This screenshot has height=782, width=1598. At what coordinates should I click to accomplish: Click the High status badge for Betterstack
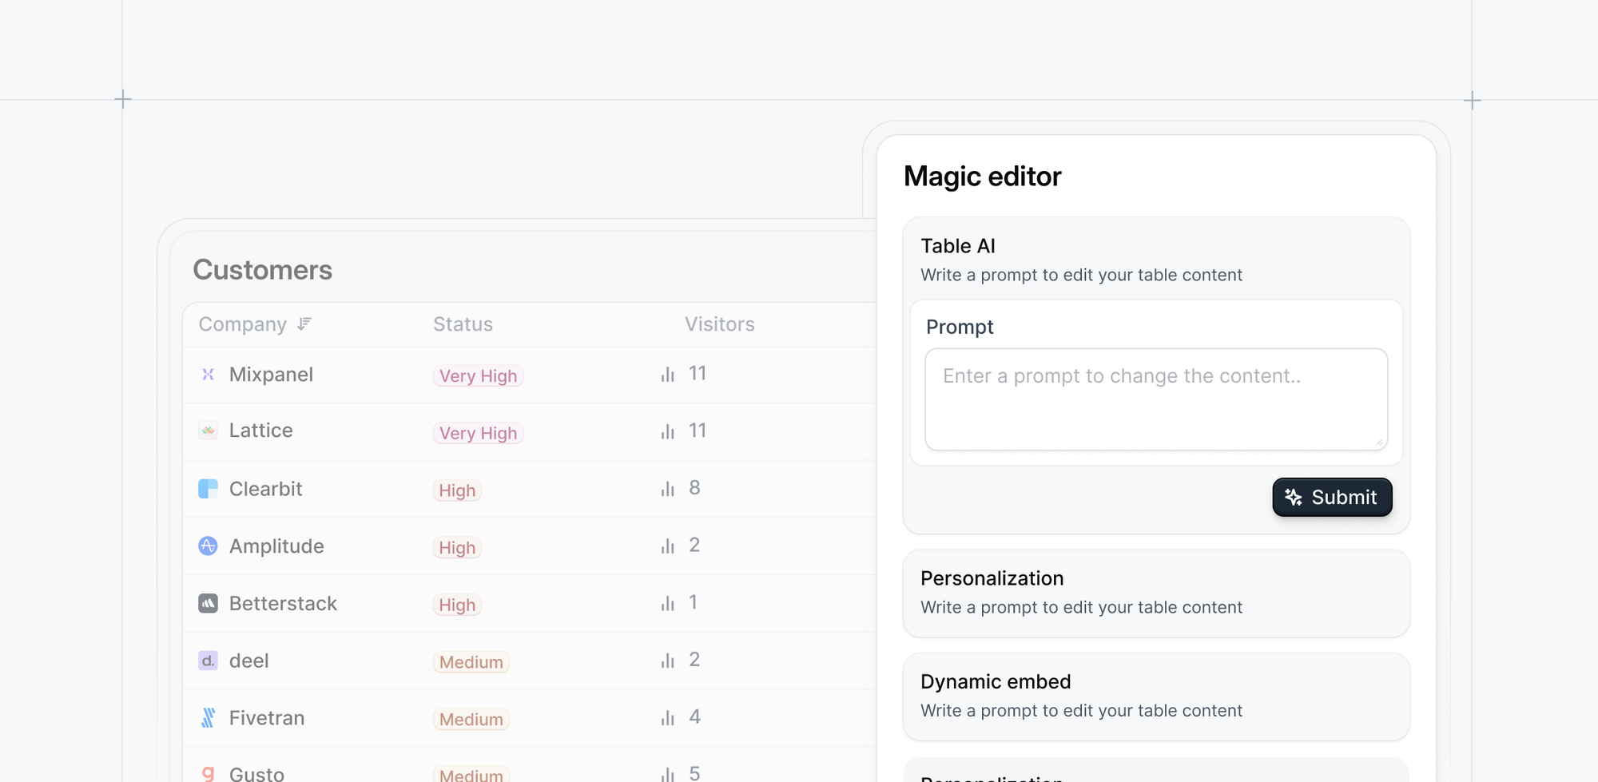point(457,605)
